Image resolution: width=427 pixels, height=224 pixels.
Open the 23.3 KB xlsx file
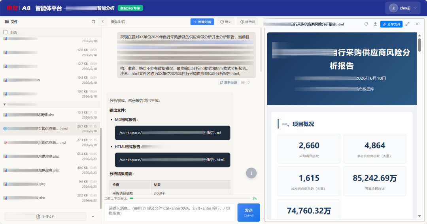pos(50,198)
